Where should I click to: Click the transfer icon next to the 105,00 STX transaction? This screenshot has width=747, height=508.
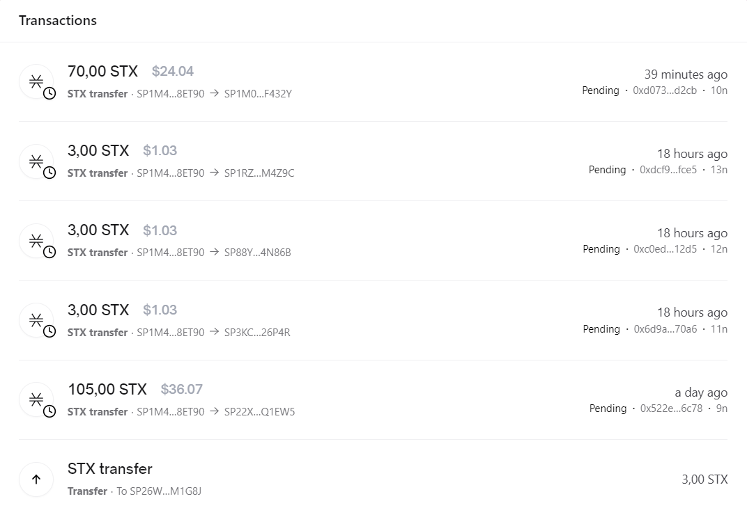coord(36,399)
